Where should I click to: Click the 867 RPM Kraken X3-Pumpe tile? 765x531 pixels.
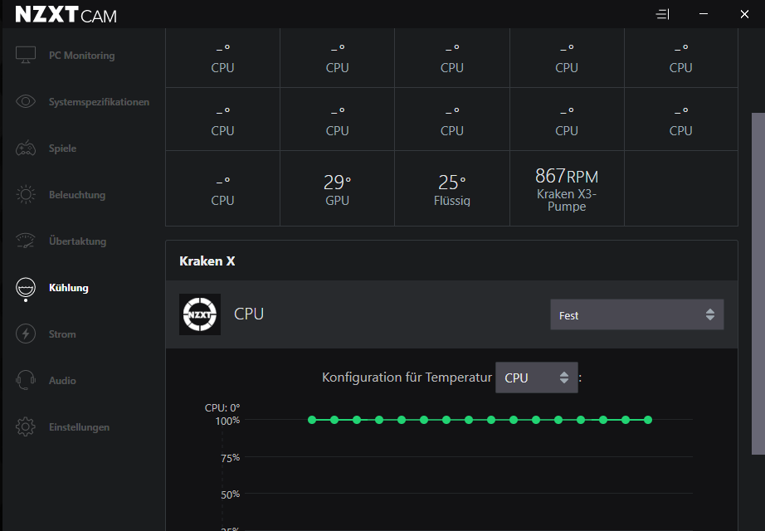[567, 188]
